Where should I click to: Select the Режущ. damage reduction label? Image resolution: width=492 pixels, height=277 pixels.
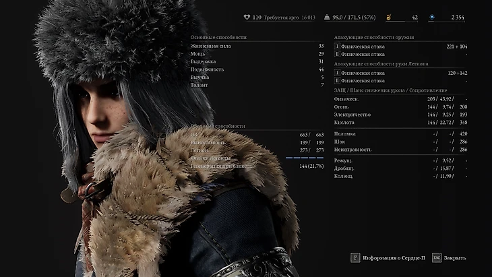[343, 160]
